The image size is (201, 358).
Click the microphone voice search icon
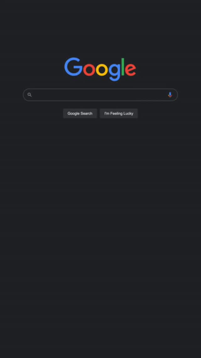coord(170,95)
